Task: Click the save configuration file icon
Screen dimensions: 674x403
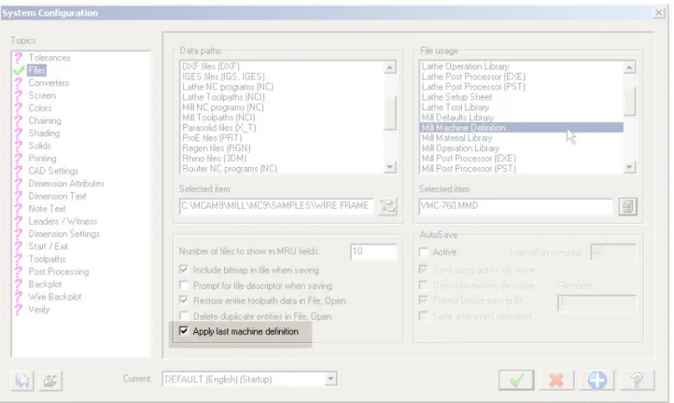Action: (21, 381)
